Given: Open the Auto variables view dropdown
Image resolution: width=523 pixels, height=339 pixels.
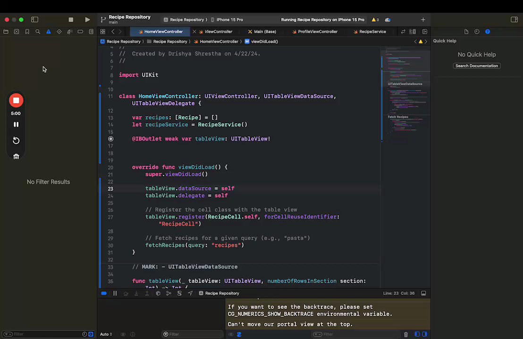Looking at the screenshot, I should click(106, 334).
